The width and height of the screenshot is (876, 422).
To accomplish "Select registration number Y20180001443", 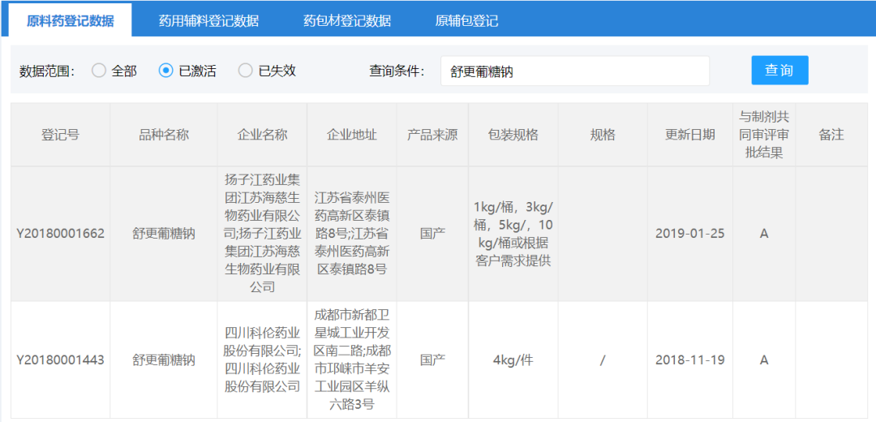I will tap(61, 360).
